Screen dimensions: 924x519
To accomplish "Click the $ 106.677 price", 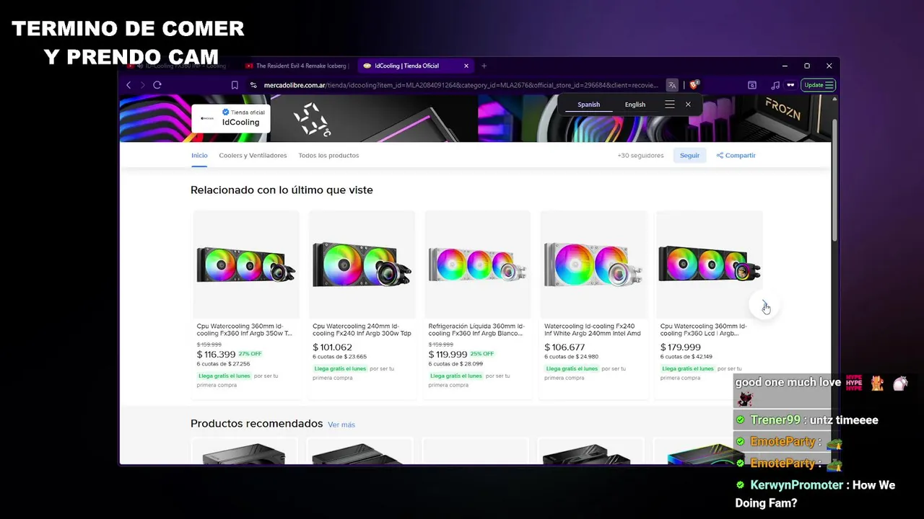I will [x=565, y=347].
